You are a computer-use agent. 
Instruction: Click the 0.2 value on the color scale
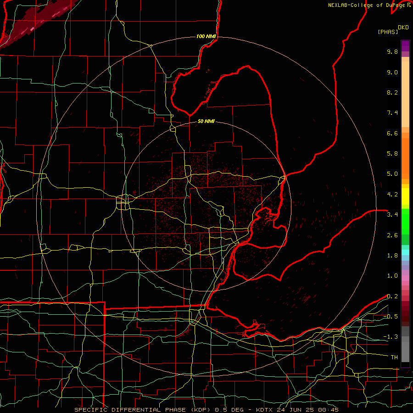click(x=392, y=296)
